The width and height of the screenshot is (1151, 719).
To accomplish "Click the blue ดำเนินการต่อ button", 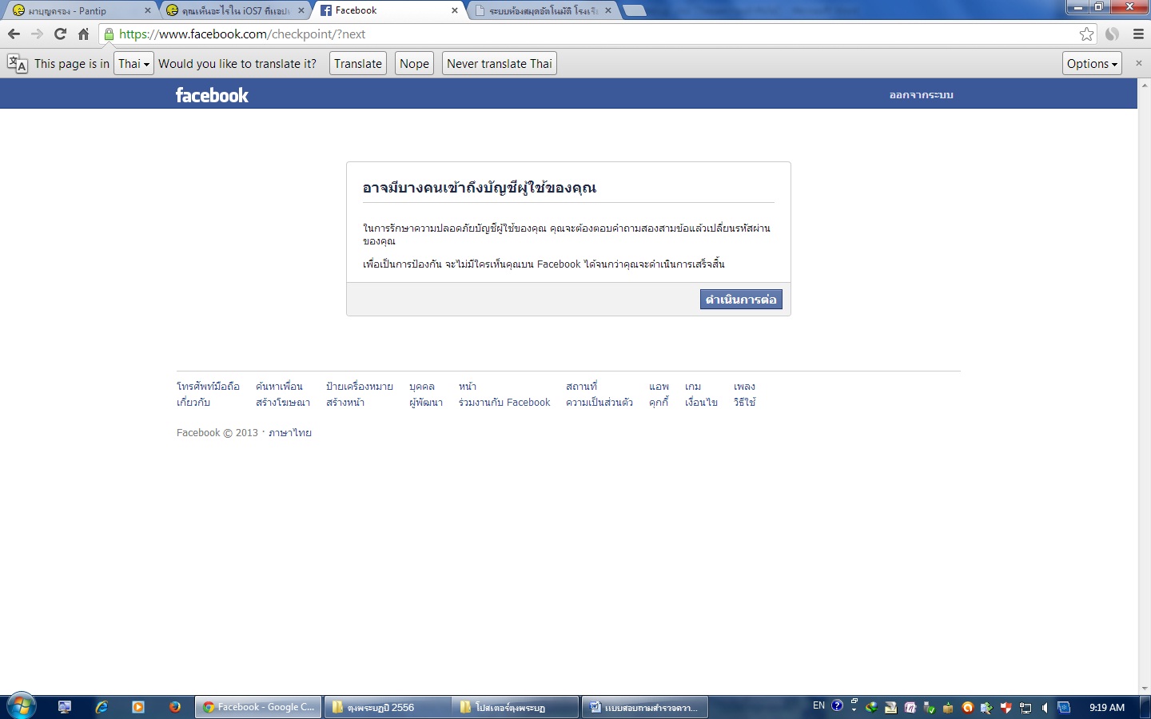I will click(x=741, y=300).
